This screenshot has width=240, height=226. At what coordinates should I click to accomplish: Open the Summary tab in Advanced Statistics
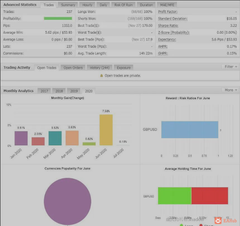click(68, 5)
